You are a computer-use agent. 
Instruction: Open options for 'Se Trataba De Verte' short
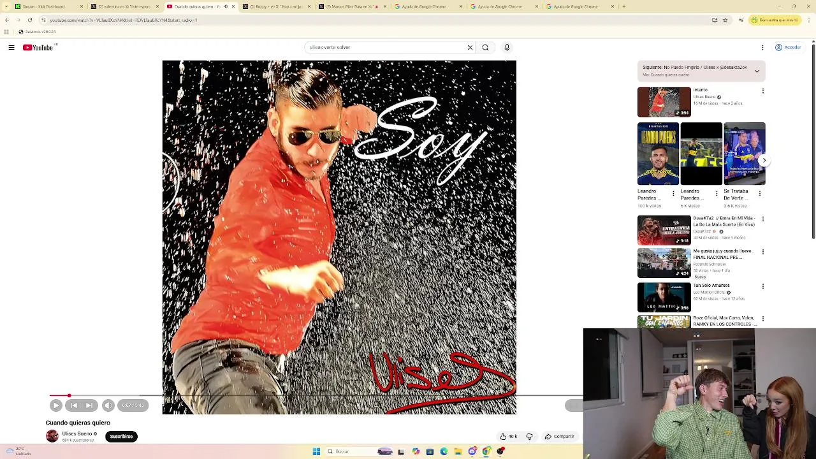tap(759, 193)
